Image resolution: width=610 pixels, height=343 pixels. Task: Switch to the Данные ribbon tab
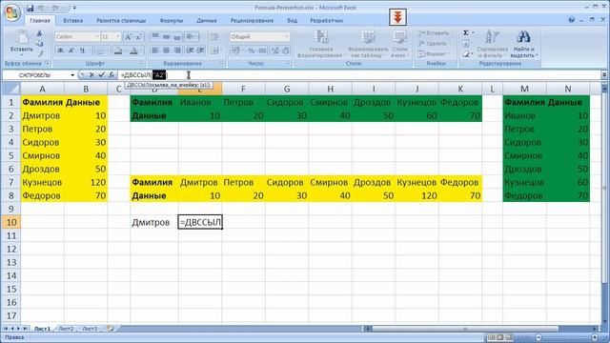coord(207,21)
